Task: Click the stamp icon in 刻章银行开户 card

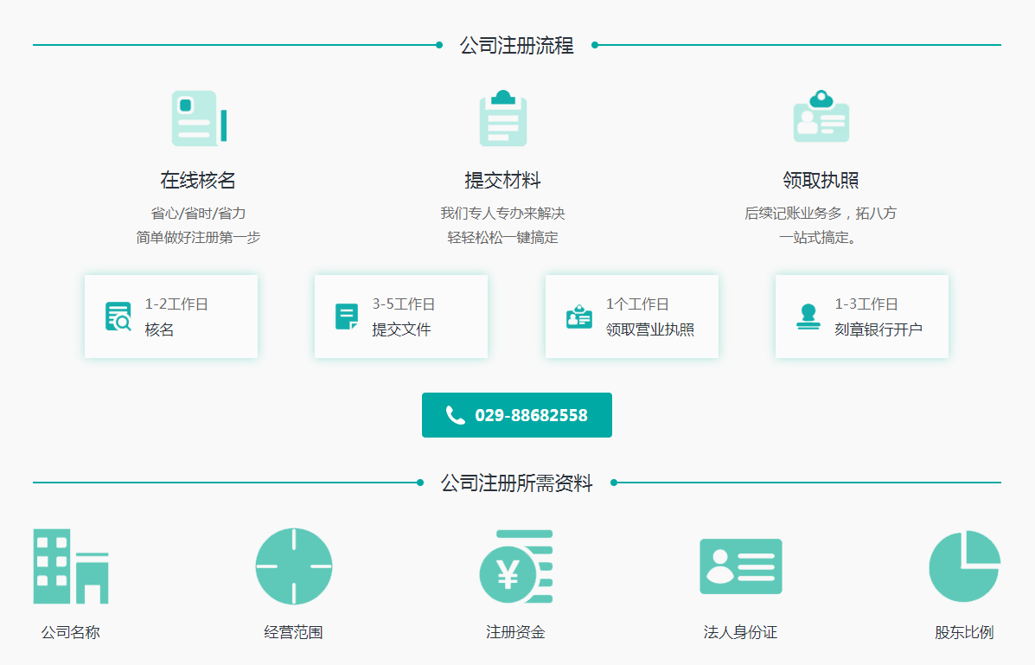Action: (x=808, y=317)
